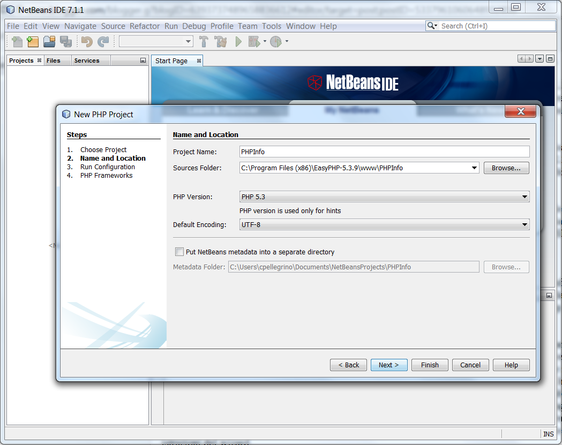Click the INS indicator in the status bar

[x=548, y=434]
